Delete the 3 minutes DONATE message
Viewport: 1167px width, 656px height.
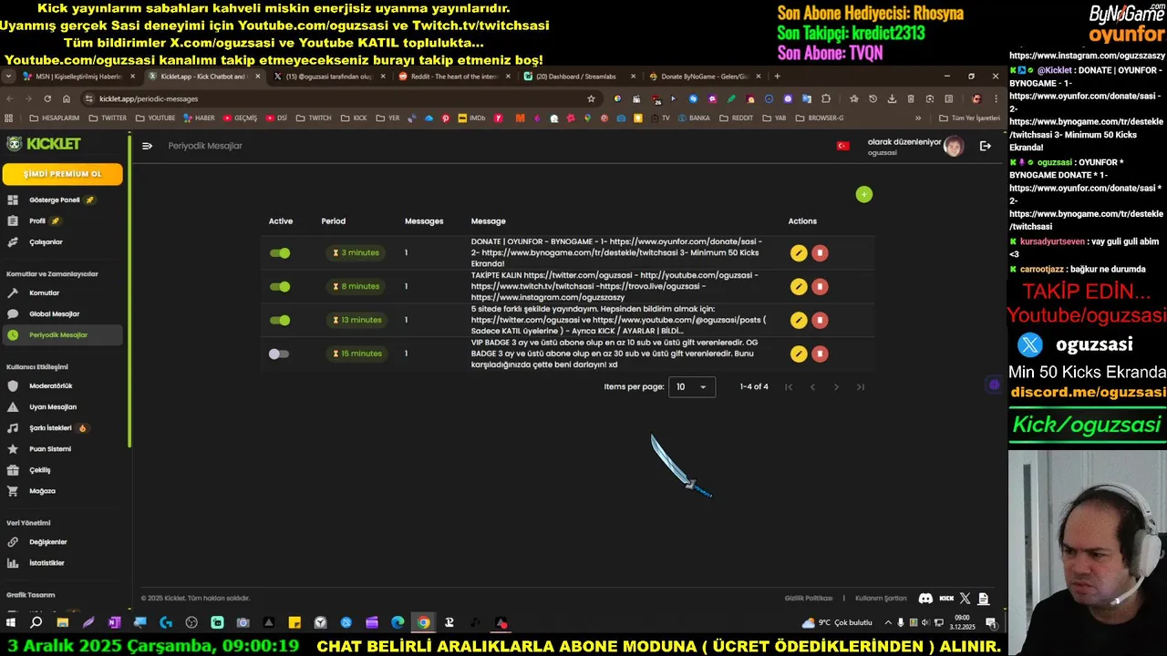[820, 253]
